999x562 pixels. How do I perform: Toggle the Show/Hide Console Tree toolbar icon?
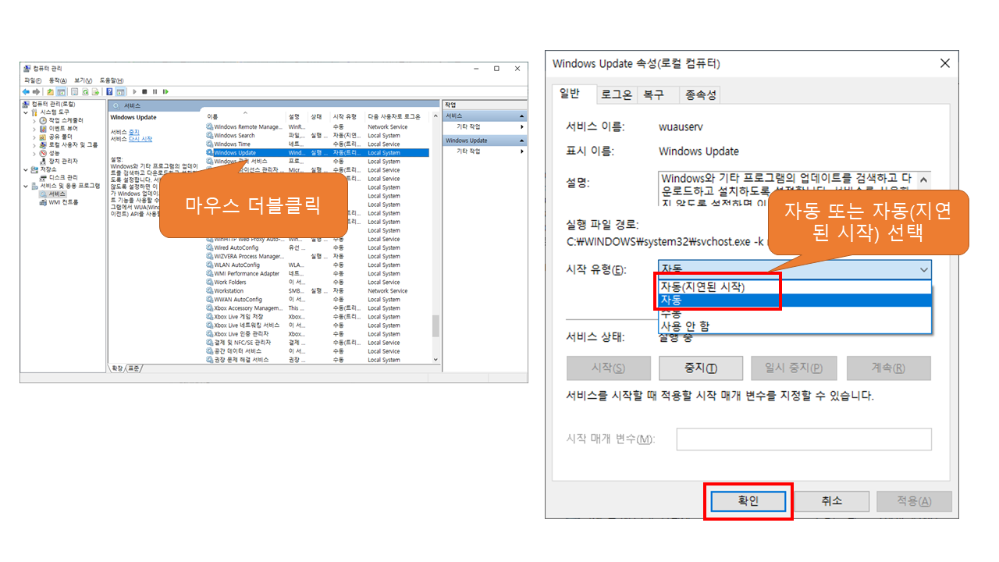61,92
